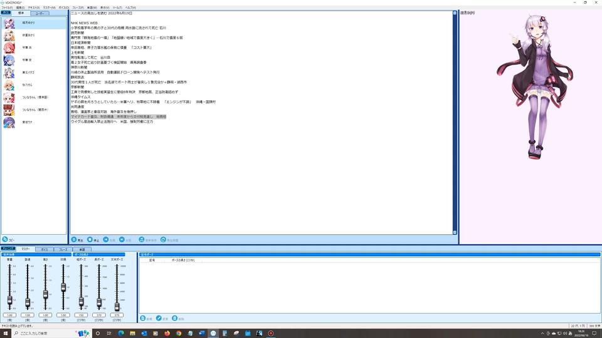Click the 新規 new pause-symbol icon
This screenshot has width=602, height=338.
pyautogui.click(x=143, y=318)
